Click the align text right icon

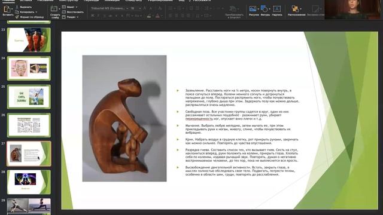pos(183,16)
